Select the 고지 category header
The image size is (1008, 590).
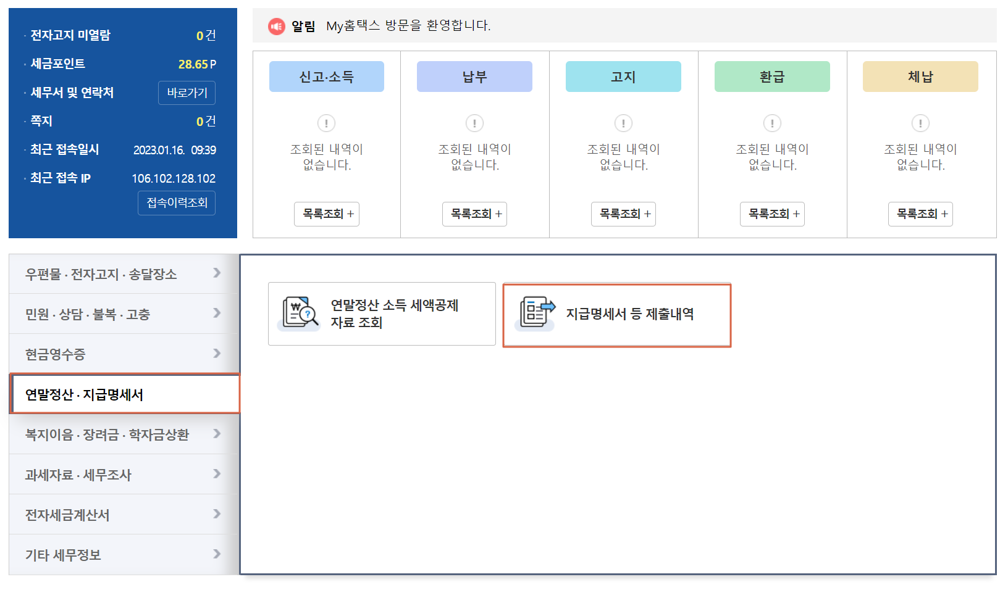coord(623,77)
